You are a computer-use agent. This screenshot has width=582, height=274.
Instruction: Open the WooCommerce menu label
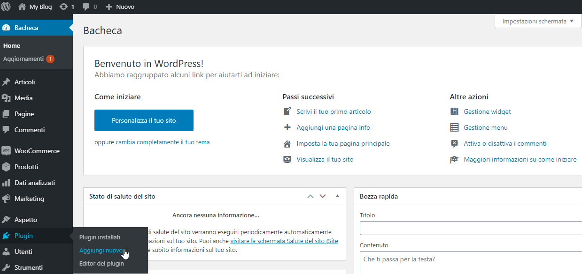(x=37, y=151)
